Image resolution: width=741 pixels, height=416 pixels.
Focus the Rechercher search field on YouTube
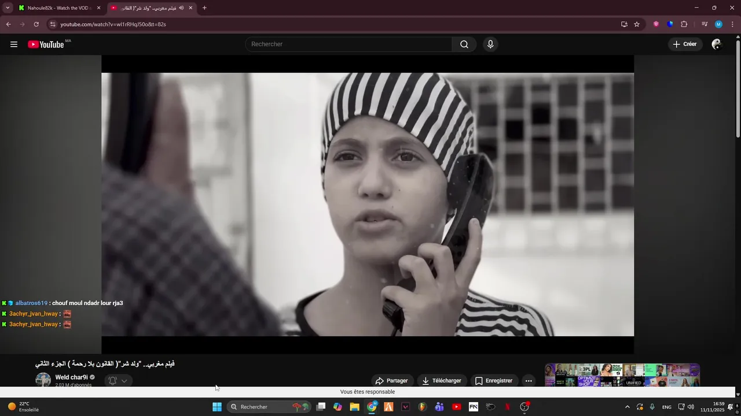tap(349, 44)
